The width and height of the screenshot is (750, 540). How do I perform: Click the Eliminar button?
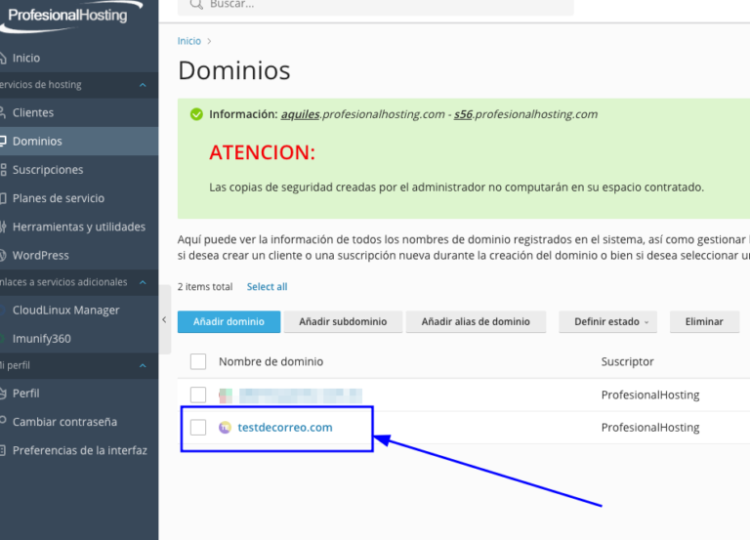704,322
